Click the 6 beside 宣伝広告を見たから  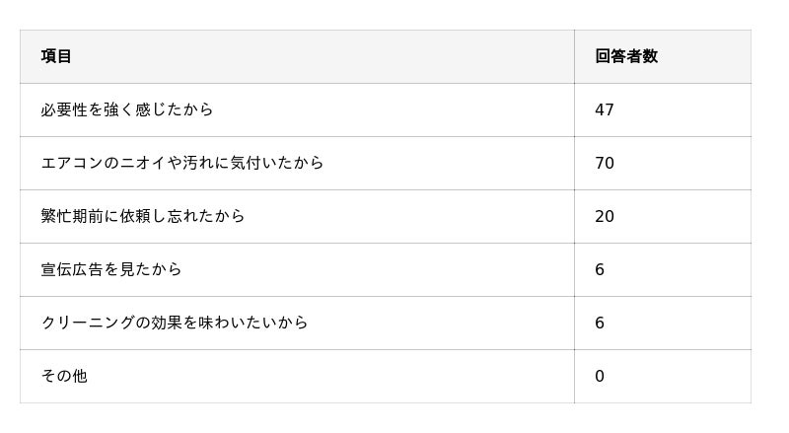[600, 269]
